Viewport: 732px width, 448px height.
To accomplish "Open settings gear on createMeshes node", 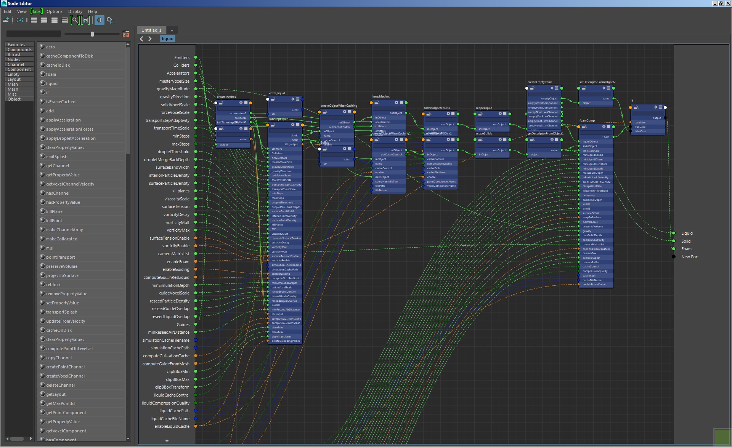I will pyautogui.click(x=241, y=103).
